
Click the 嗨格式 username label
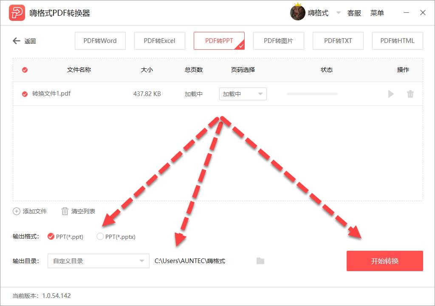click(x=318, y=13)
